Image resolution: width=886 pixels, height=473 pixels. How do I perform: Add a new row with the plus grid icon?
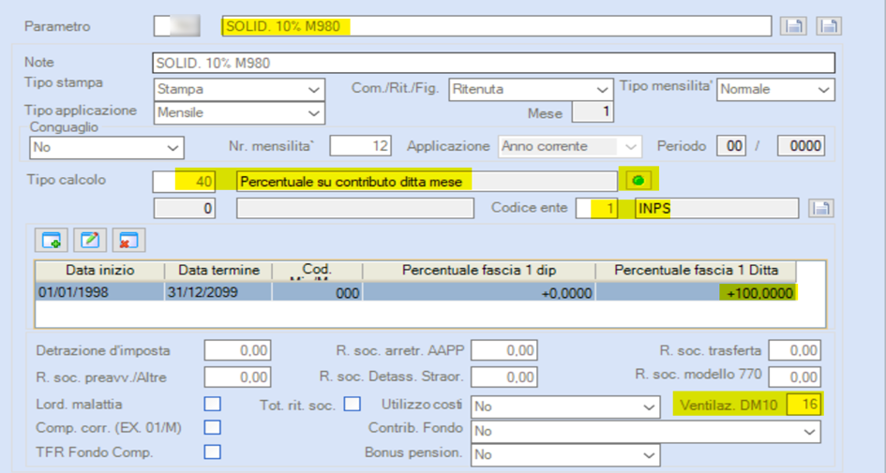[x=52, y=241]
